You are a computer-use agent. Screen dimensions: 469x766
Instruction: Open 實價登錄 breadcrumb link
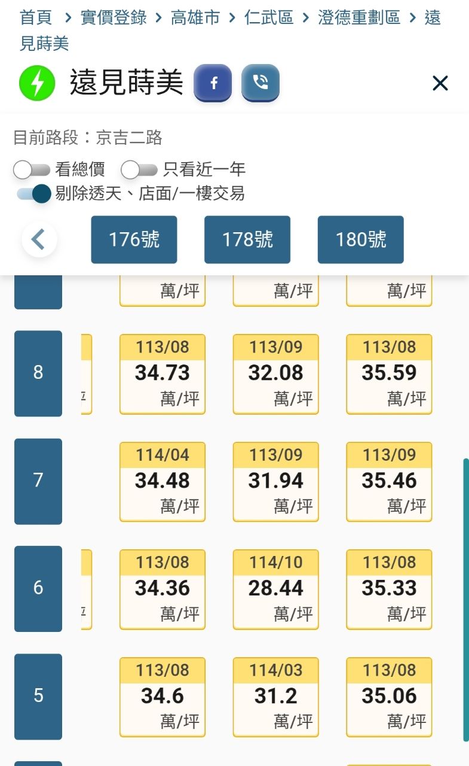pos(114,17)
